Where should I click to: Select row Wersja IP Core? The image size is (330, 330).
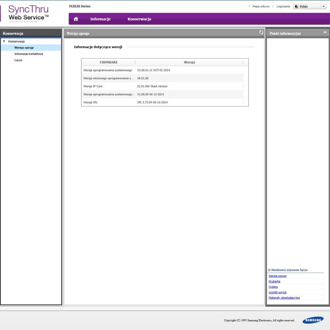pos(162,86)
